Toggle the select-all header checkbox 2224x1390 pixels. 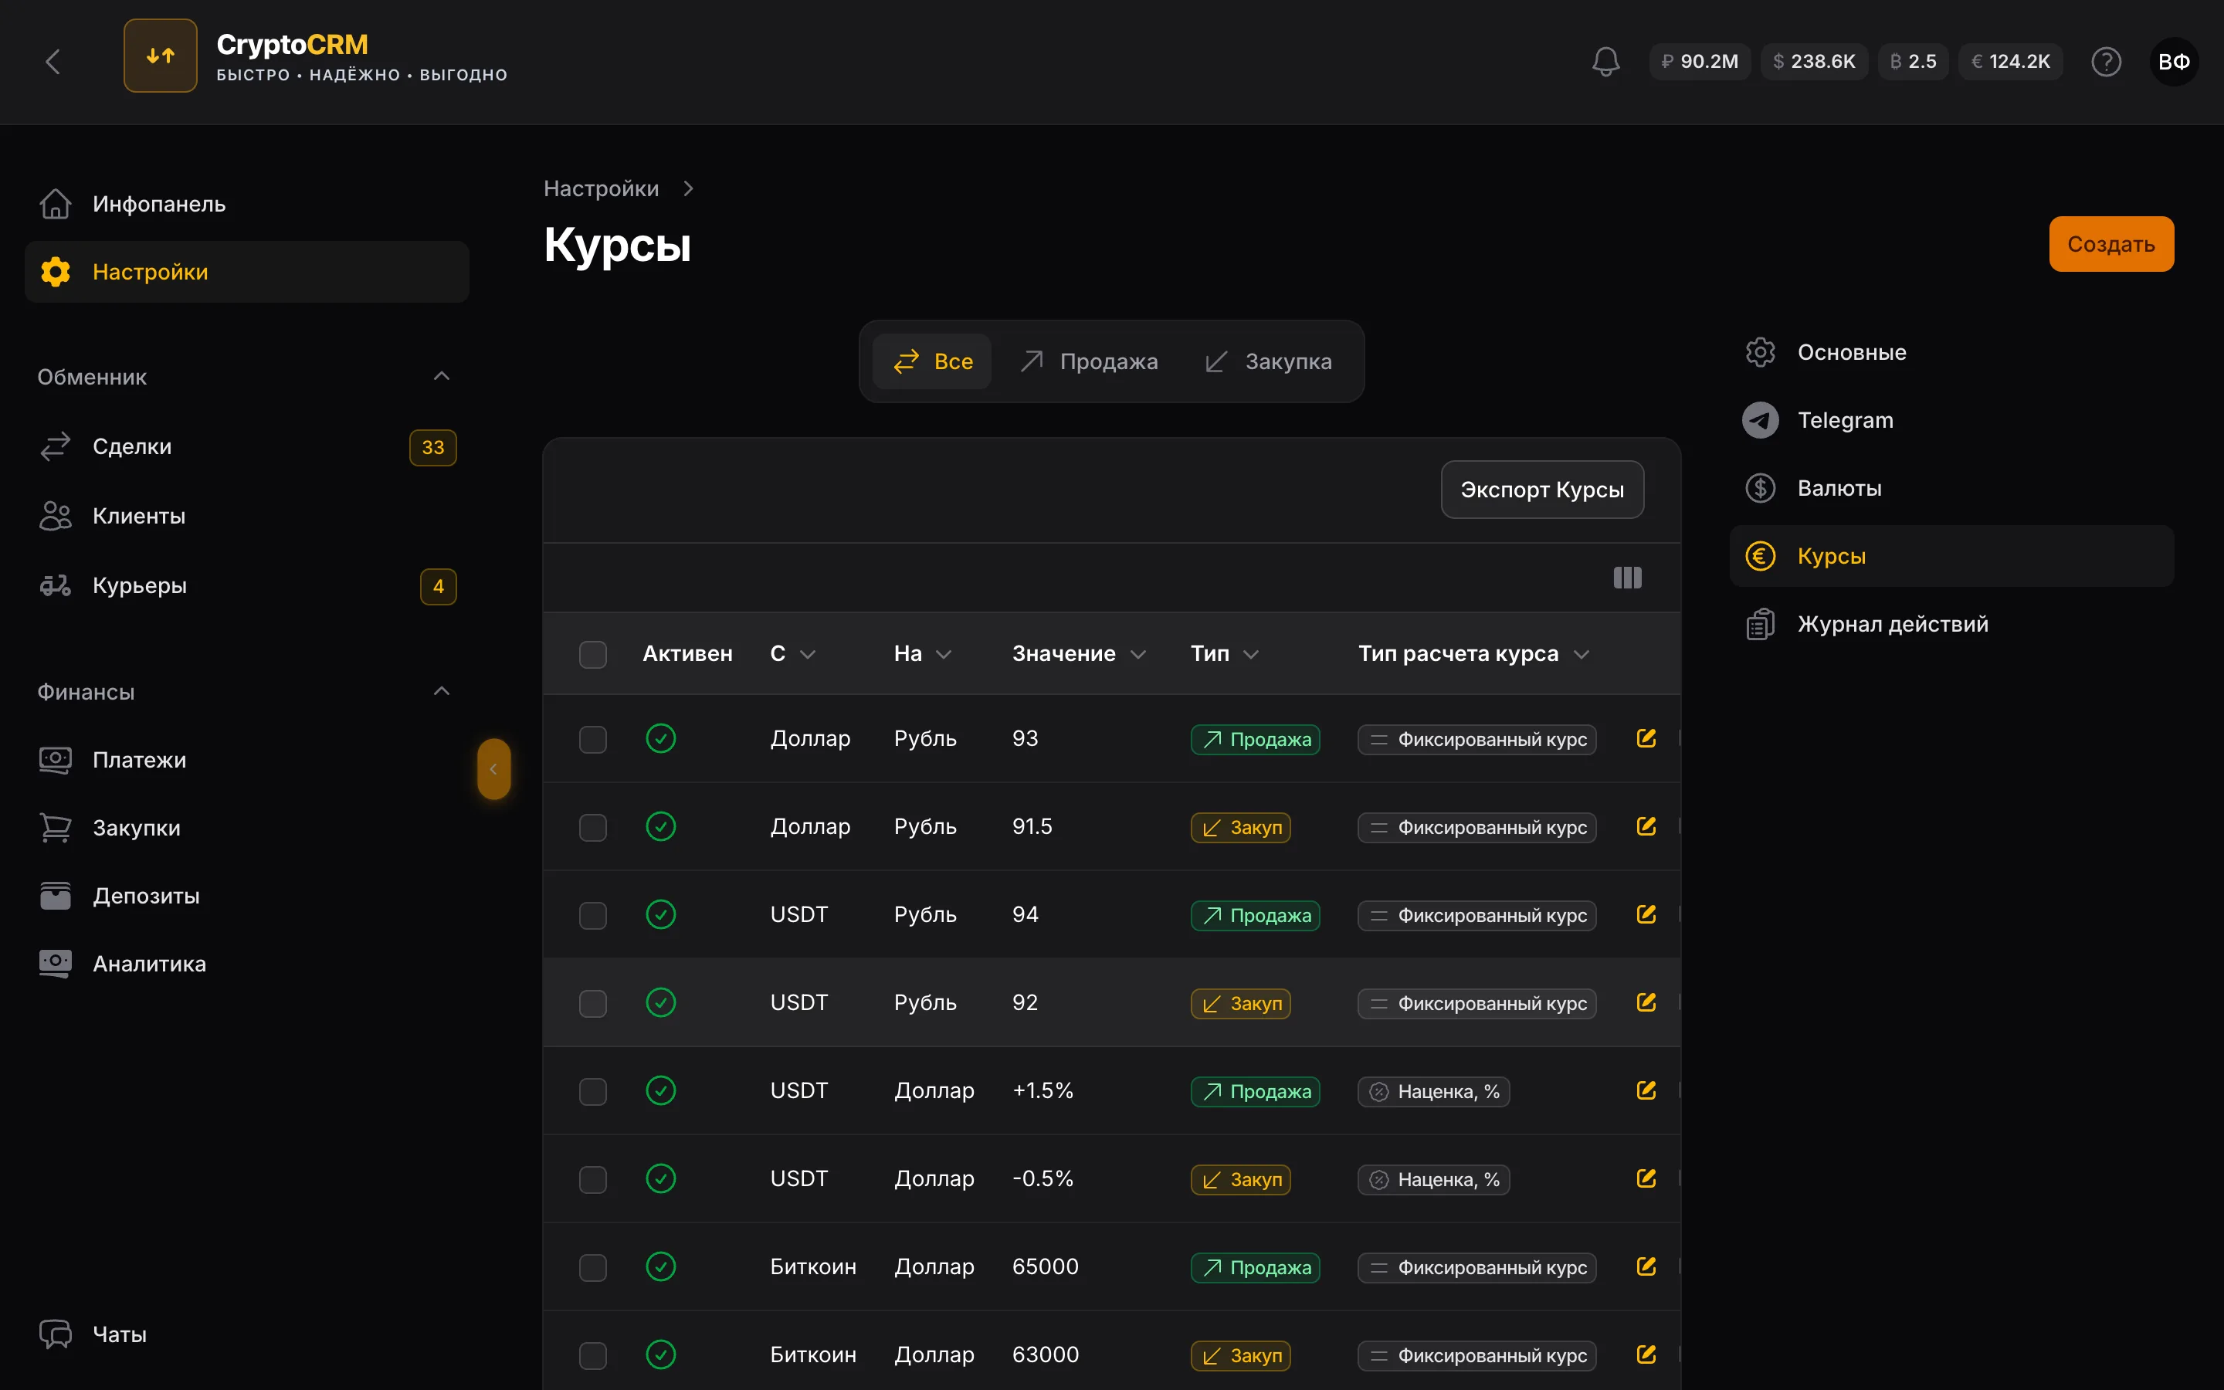[x=593, y=653]
